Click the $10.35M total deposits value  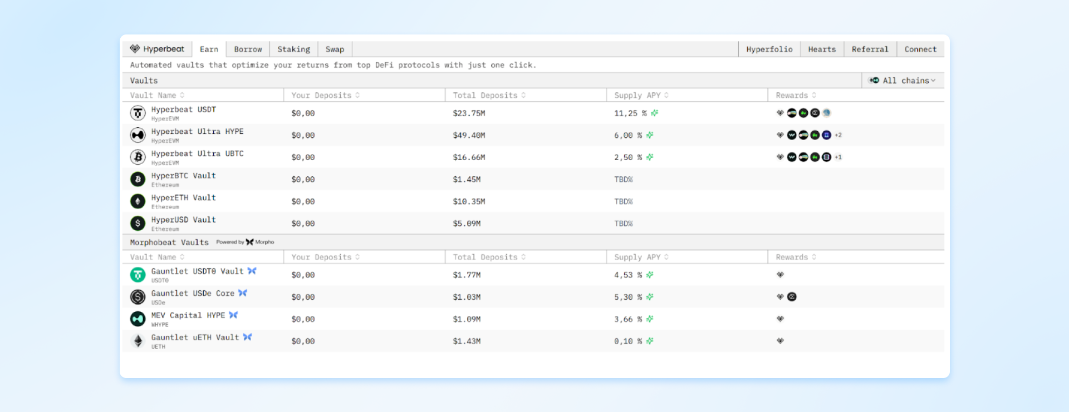coord(469,201)
